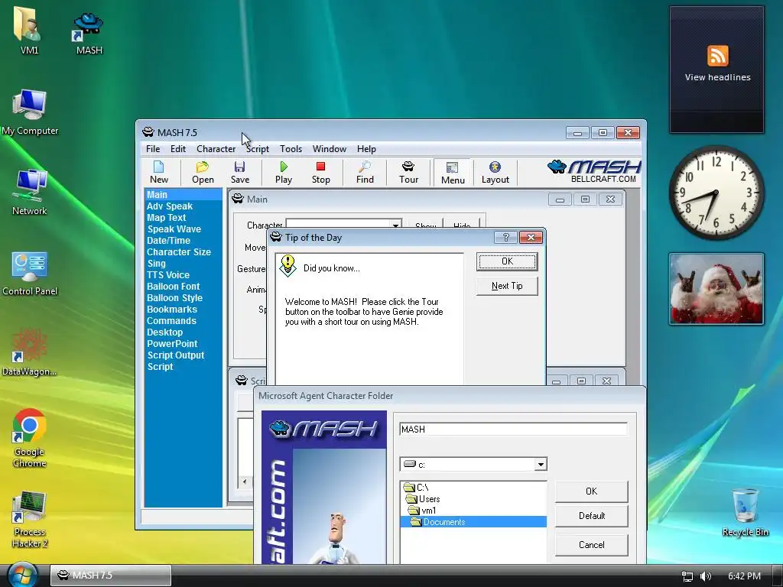Click OK in the Character Folder dialog

[x=591, y=491]
